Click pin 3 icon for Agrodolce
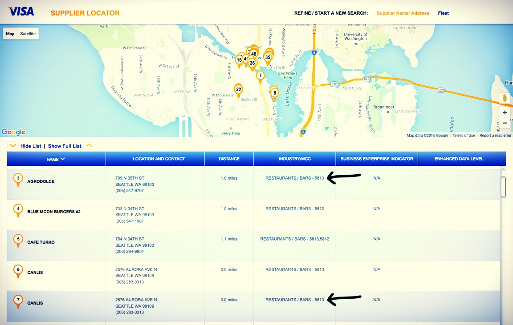 click(18, 180)
